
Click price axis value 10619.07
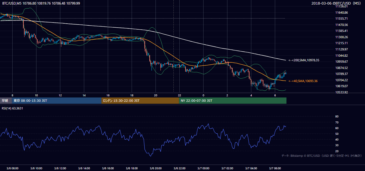(342, 86)
